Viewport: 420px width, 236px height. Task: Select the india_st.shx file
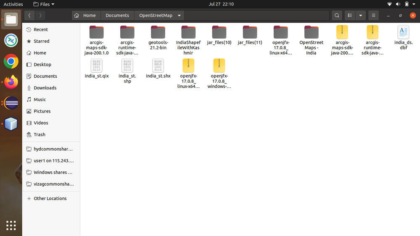coord(158,68)
